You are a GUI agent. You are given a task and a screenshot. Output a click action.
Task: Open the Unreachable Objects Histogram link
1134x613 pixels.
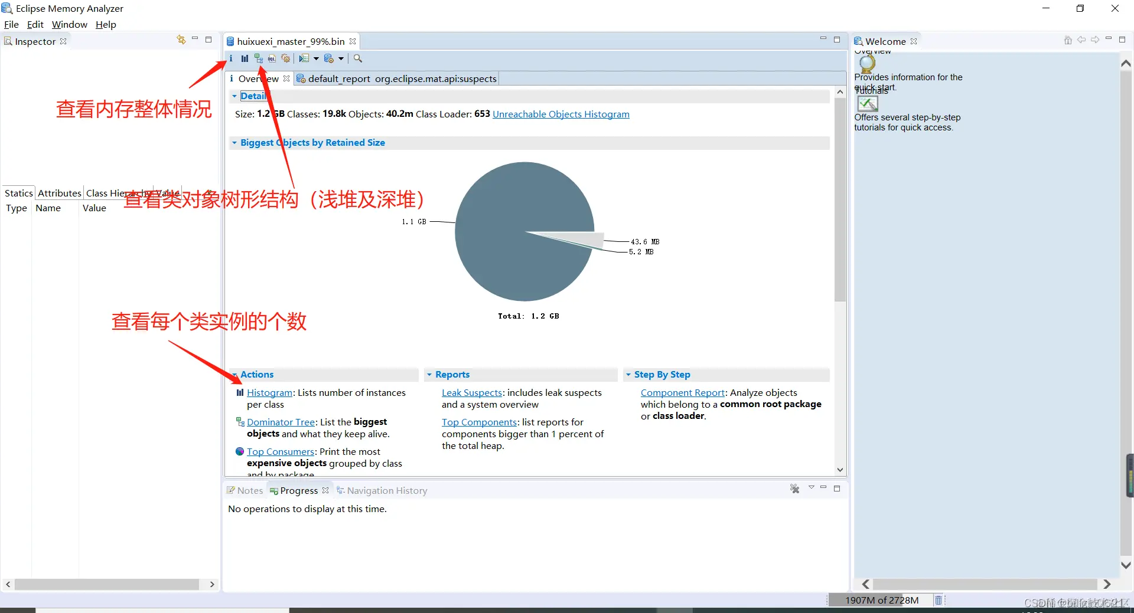(561, 114)
